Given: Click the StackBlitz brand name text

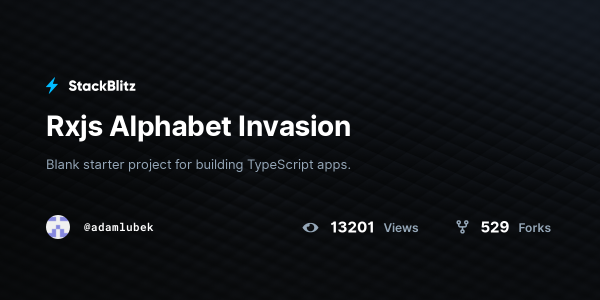Looking at the screenshot, I should 102,86.
